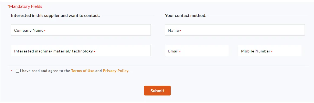
Task: Activate the Email input box
Action: click(x=197, y=51)
